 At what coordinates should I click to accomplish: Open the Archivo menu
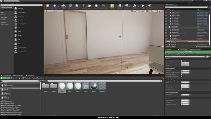[x=2, y=3]
